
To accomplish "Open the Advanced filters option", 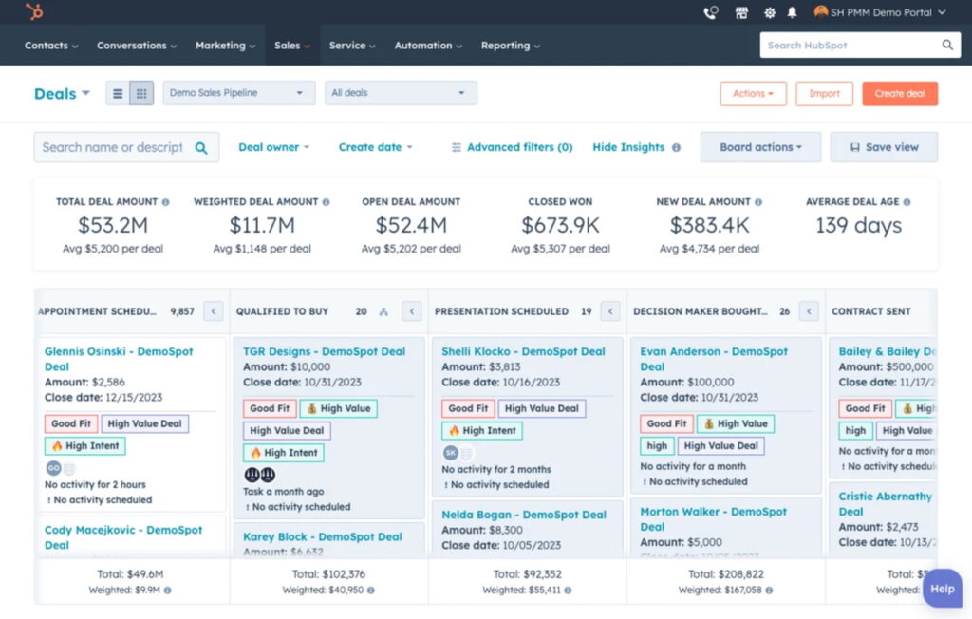I will (512, 147).
